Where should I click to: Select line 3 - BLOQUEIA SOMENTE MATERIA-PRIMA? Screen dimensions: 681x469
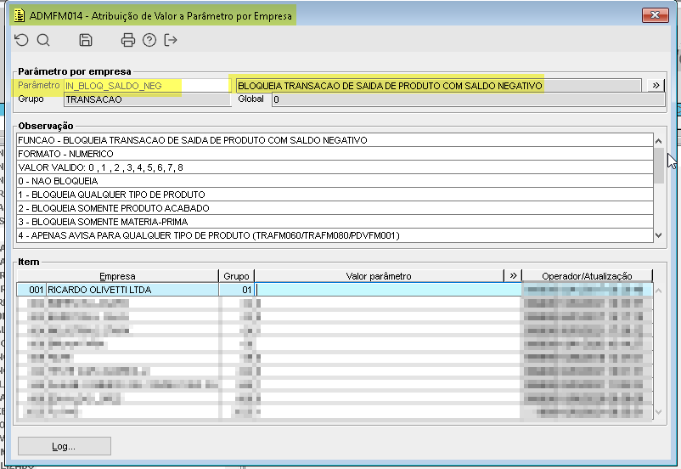coord(335,222)
